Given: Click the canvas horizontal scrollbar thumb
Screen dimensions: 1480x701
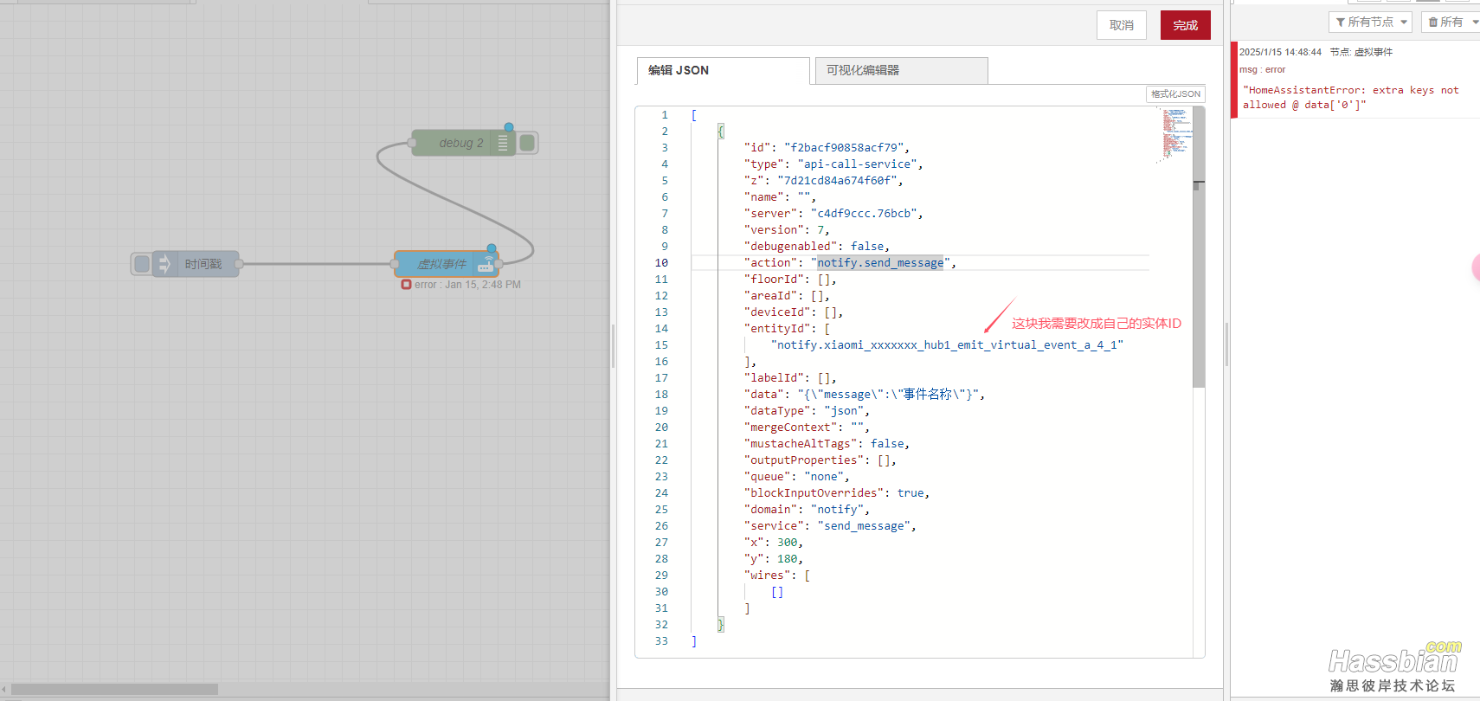Looking at the screenshot, I should coord(114,690).
